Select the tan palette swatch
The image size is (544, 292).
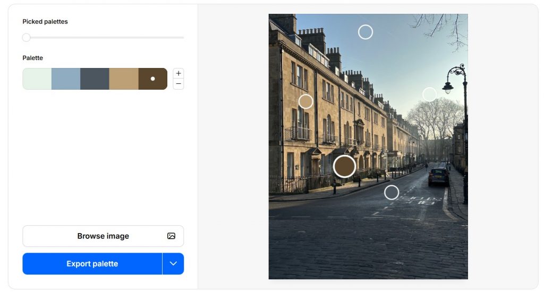tap(124, 79)
